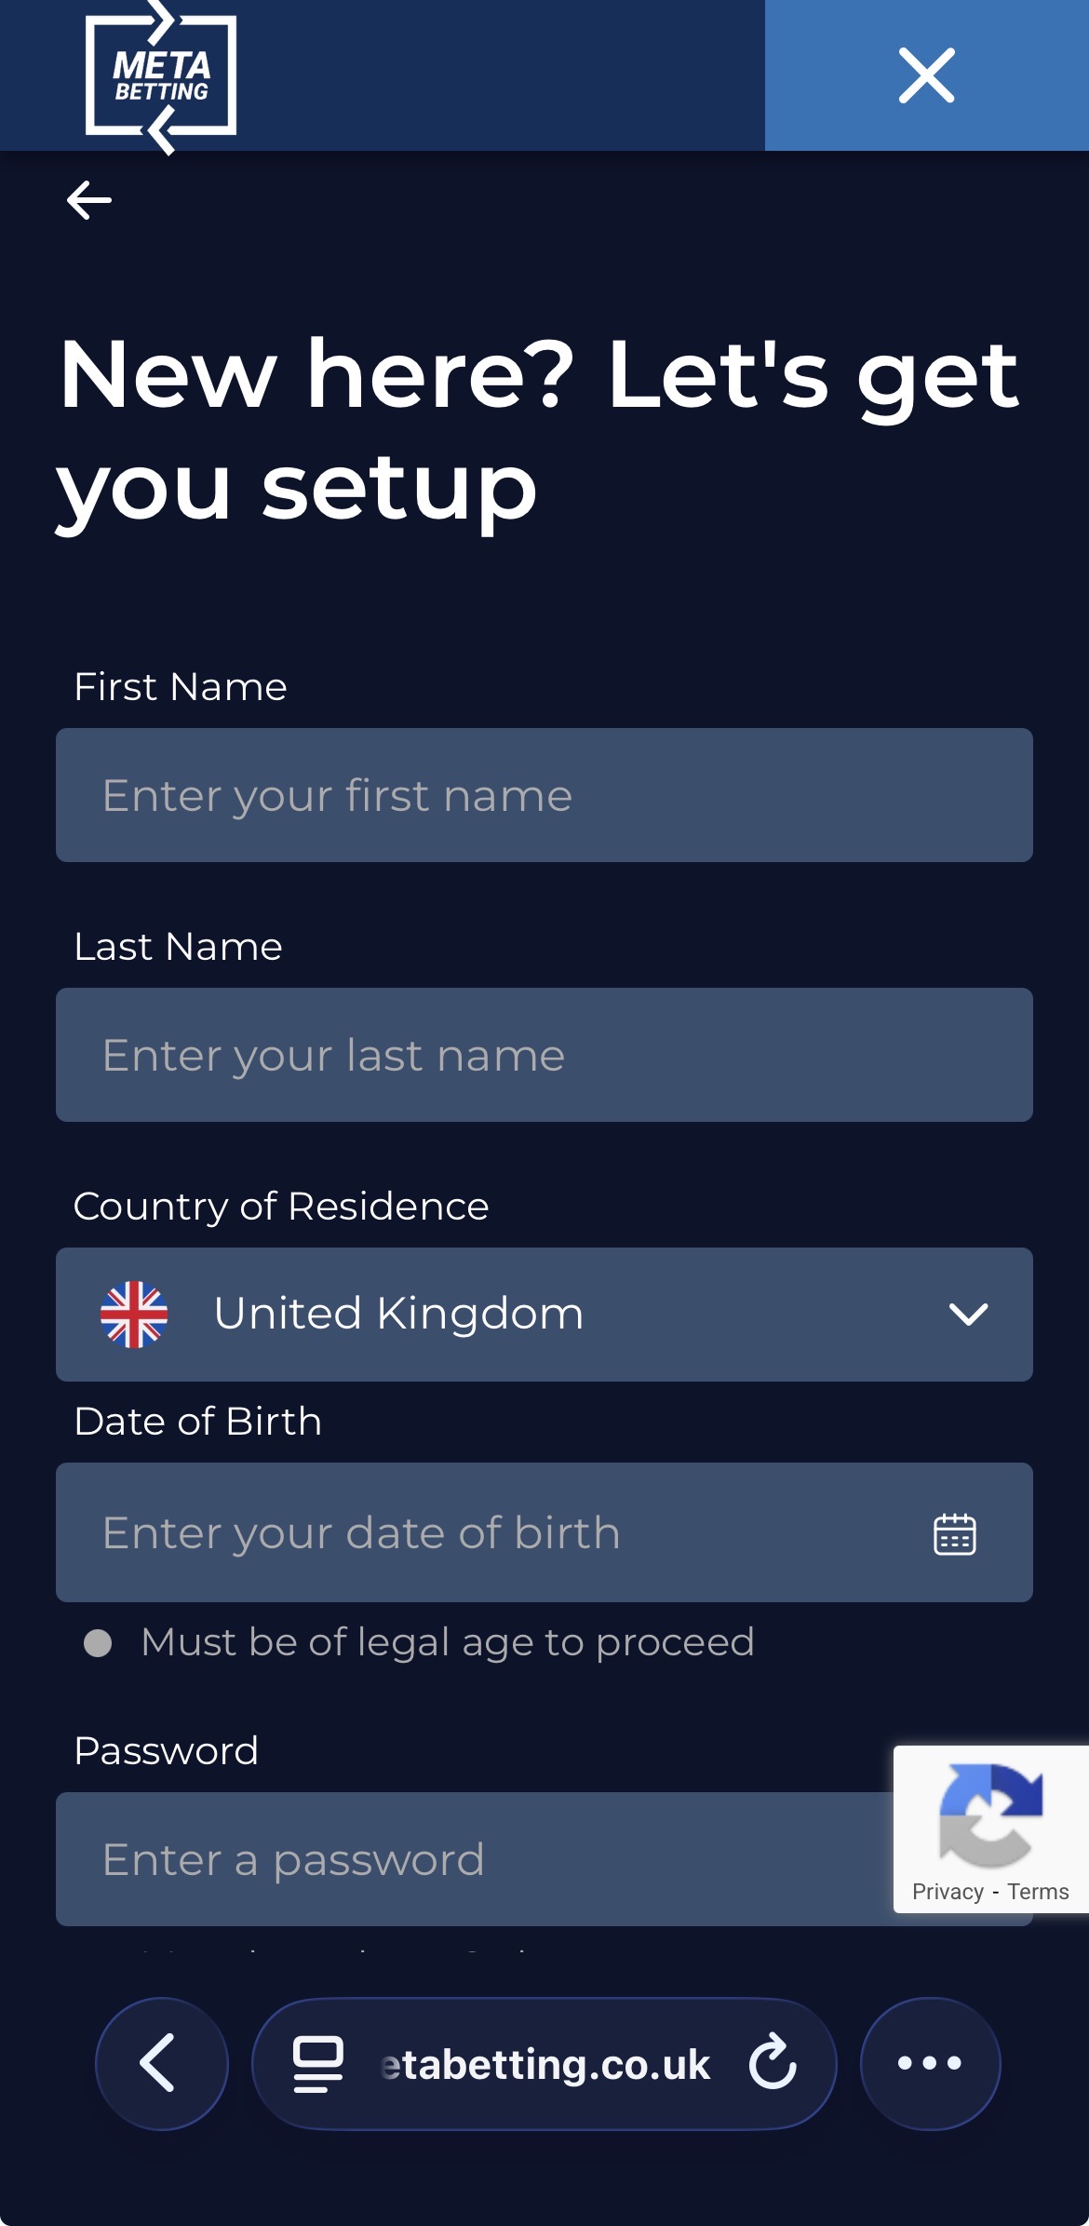Screen dimensions: 1089x2226
Task: Focus the 'Enter your date of birth' field
Action: pos(465,1532)
